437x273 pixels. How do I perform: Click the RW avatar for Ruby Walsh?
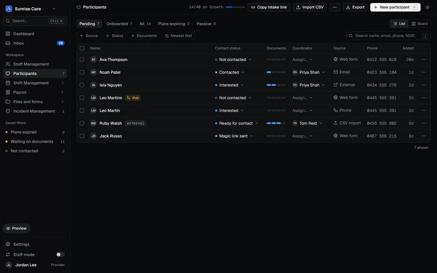(x=94, y=123)
